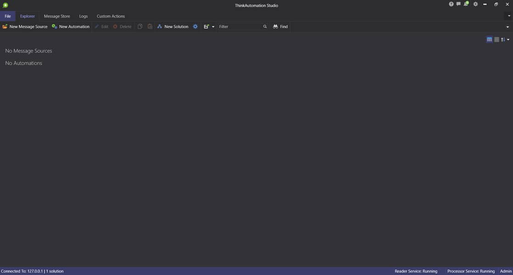Open the chat feedback bubble icon
This screenshot has width=513, height=275.
point(458,4)
